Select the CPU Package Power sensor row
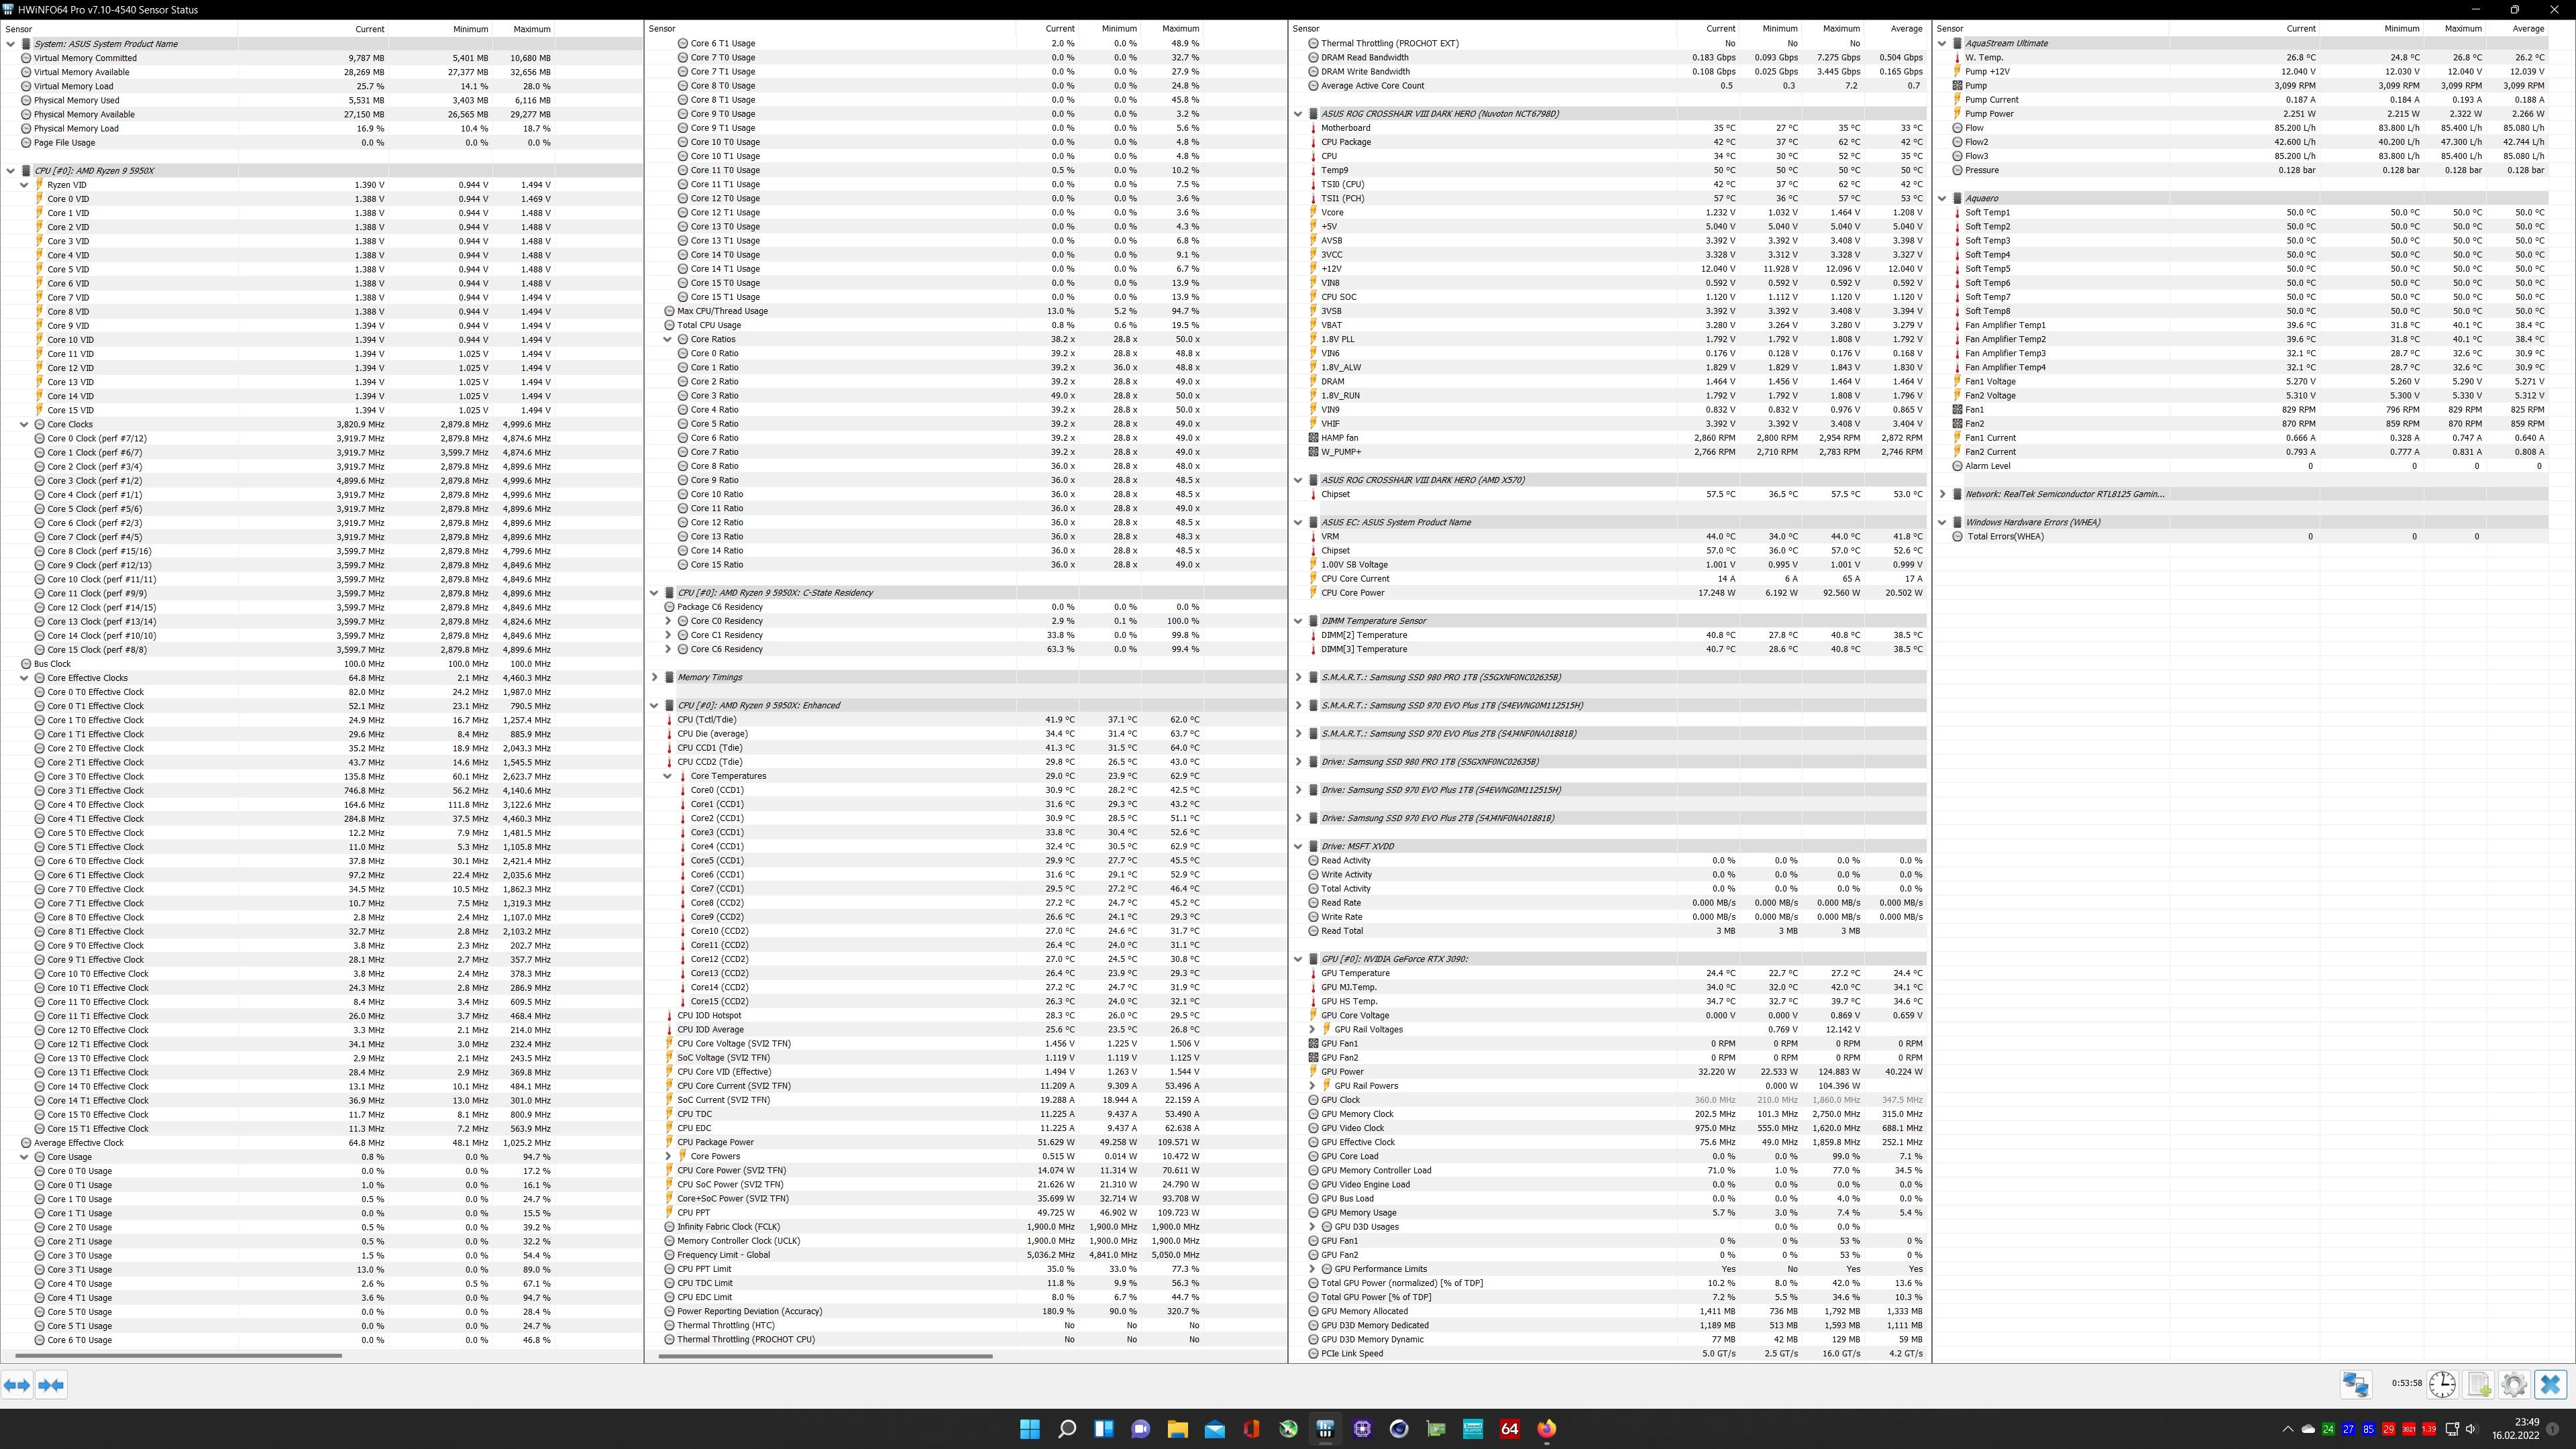Image resolution: width=2576 pixels, height=1449 pixels. 715,1142
